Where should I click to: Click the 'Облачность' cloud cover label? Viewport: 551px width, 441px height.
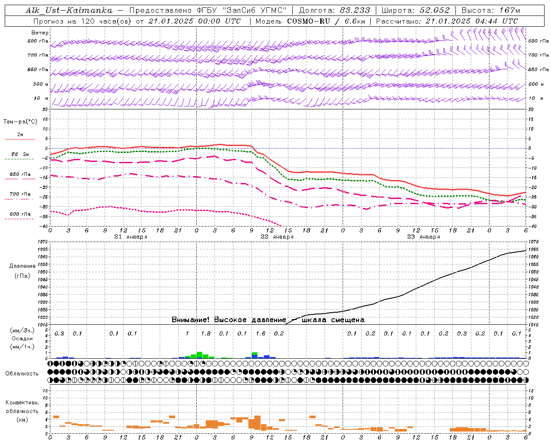point(22,374)
